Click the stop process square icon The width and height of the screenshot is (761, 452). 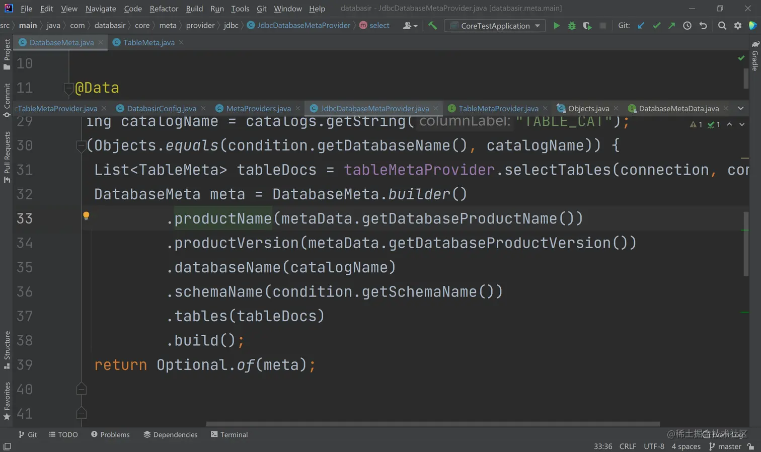pyautogui.click(x=602, y=26)
